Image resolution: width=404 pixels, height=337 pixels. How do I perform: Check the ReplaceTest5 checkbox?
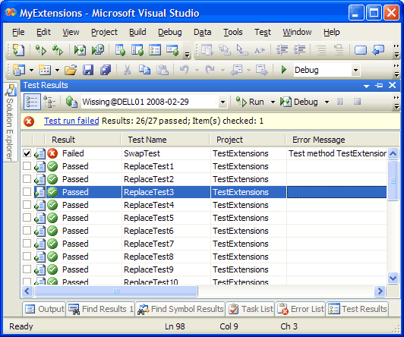pyautogui.click(x=27, y=218)
